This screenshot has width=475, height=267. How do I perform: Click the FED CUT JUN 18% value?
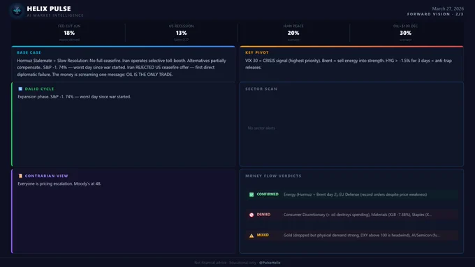(x=69, y=33)
